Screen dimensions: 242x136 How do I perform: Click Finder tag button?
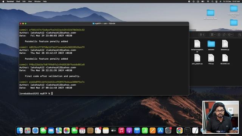(224, 35)
